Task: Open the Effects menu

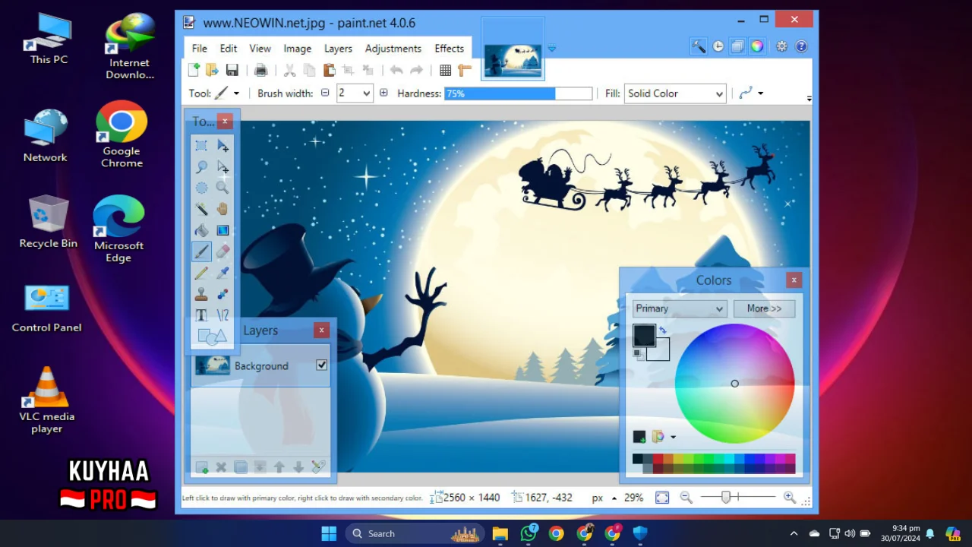Action: [x=450, y=48]
